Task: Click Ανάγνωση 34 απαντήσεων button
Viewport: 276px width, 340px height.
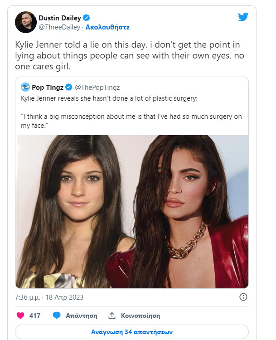Action: coord(131,332)
